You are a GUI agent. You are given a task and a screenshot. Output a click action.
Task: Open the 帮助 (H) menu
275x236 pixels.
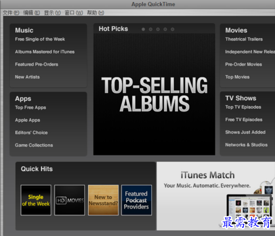[x=96, y=13]
